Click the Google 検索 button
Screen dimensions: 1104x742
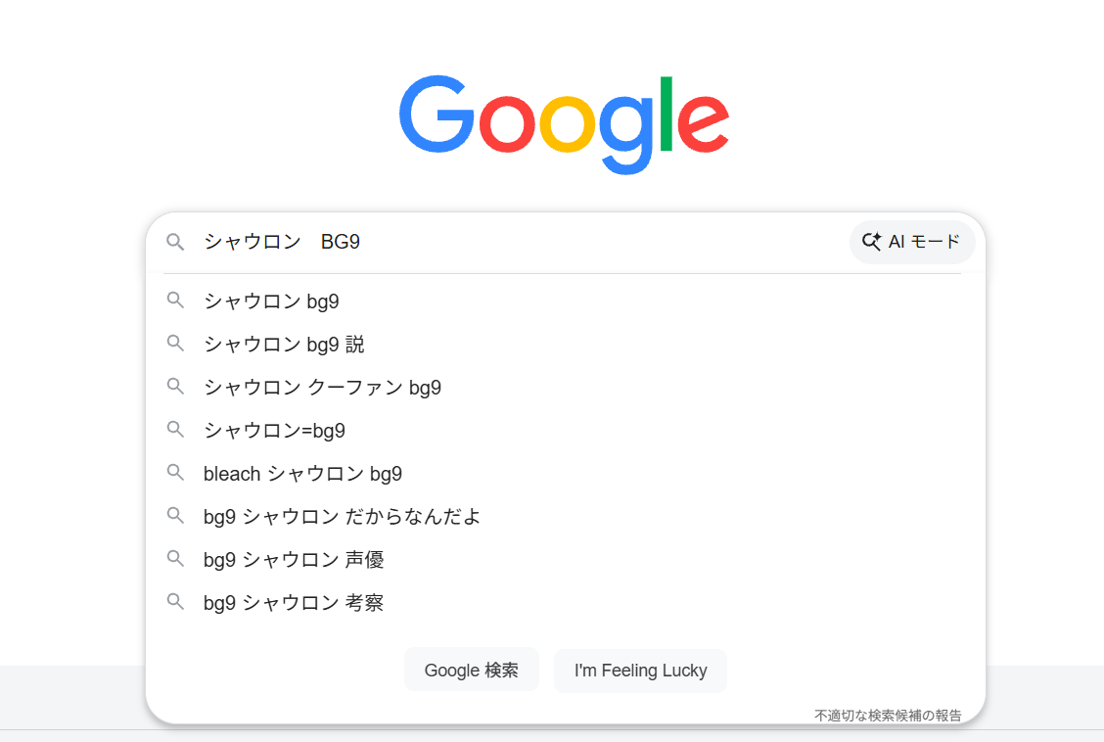(471, 671)
